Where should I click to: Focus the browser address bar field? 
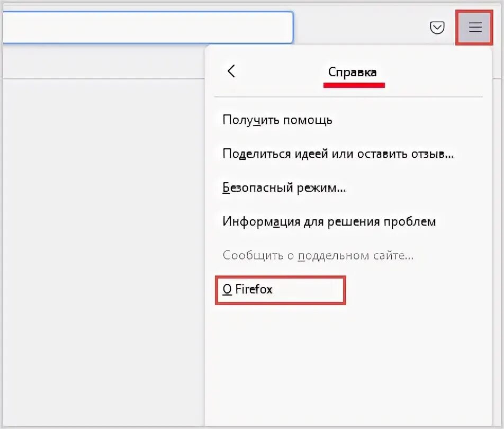pyautogui.click(x=148, y=28)
